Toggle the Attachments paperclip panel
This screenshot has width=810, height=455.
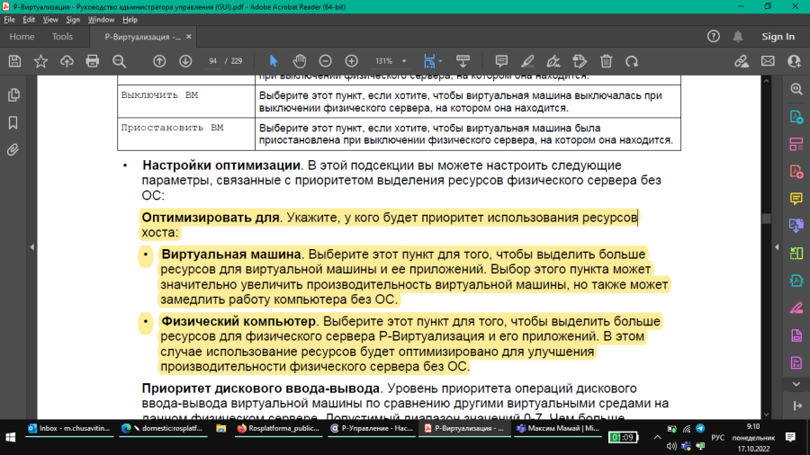click(13, 149)
